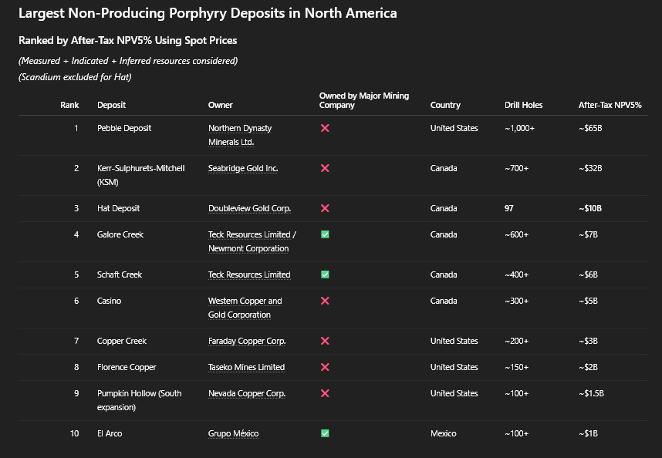Open Teck Resources Limited in Schaft Creek row
Viewport: 662px width, 458px height.
point(249,274)
